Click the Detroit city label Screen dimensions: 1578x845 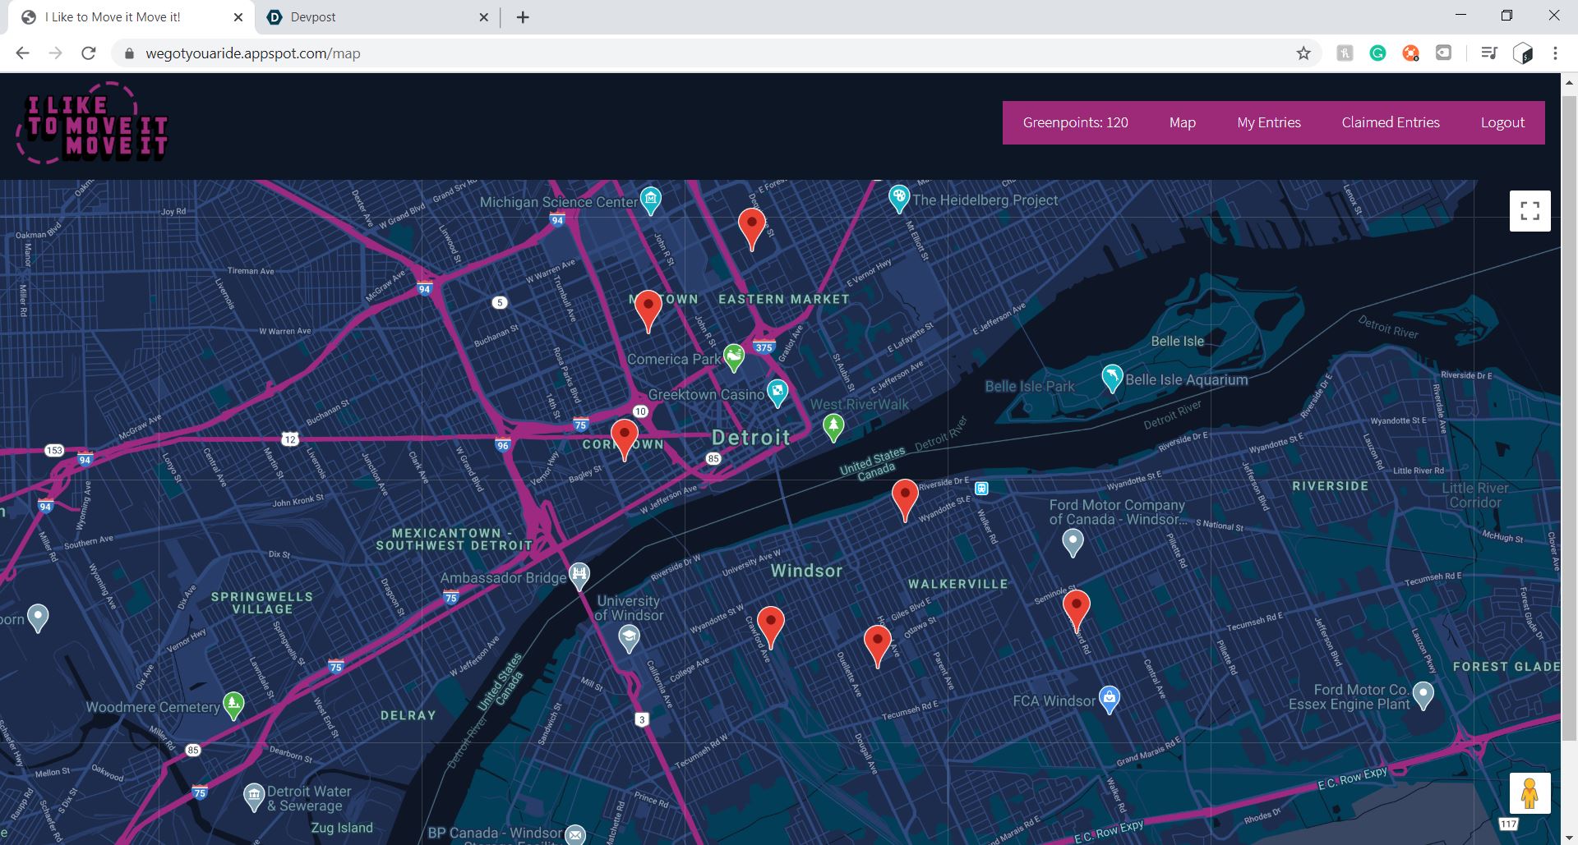pos(751,438)
